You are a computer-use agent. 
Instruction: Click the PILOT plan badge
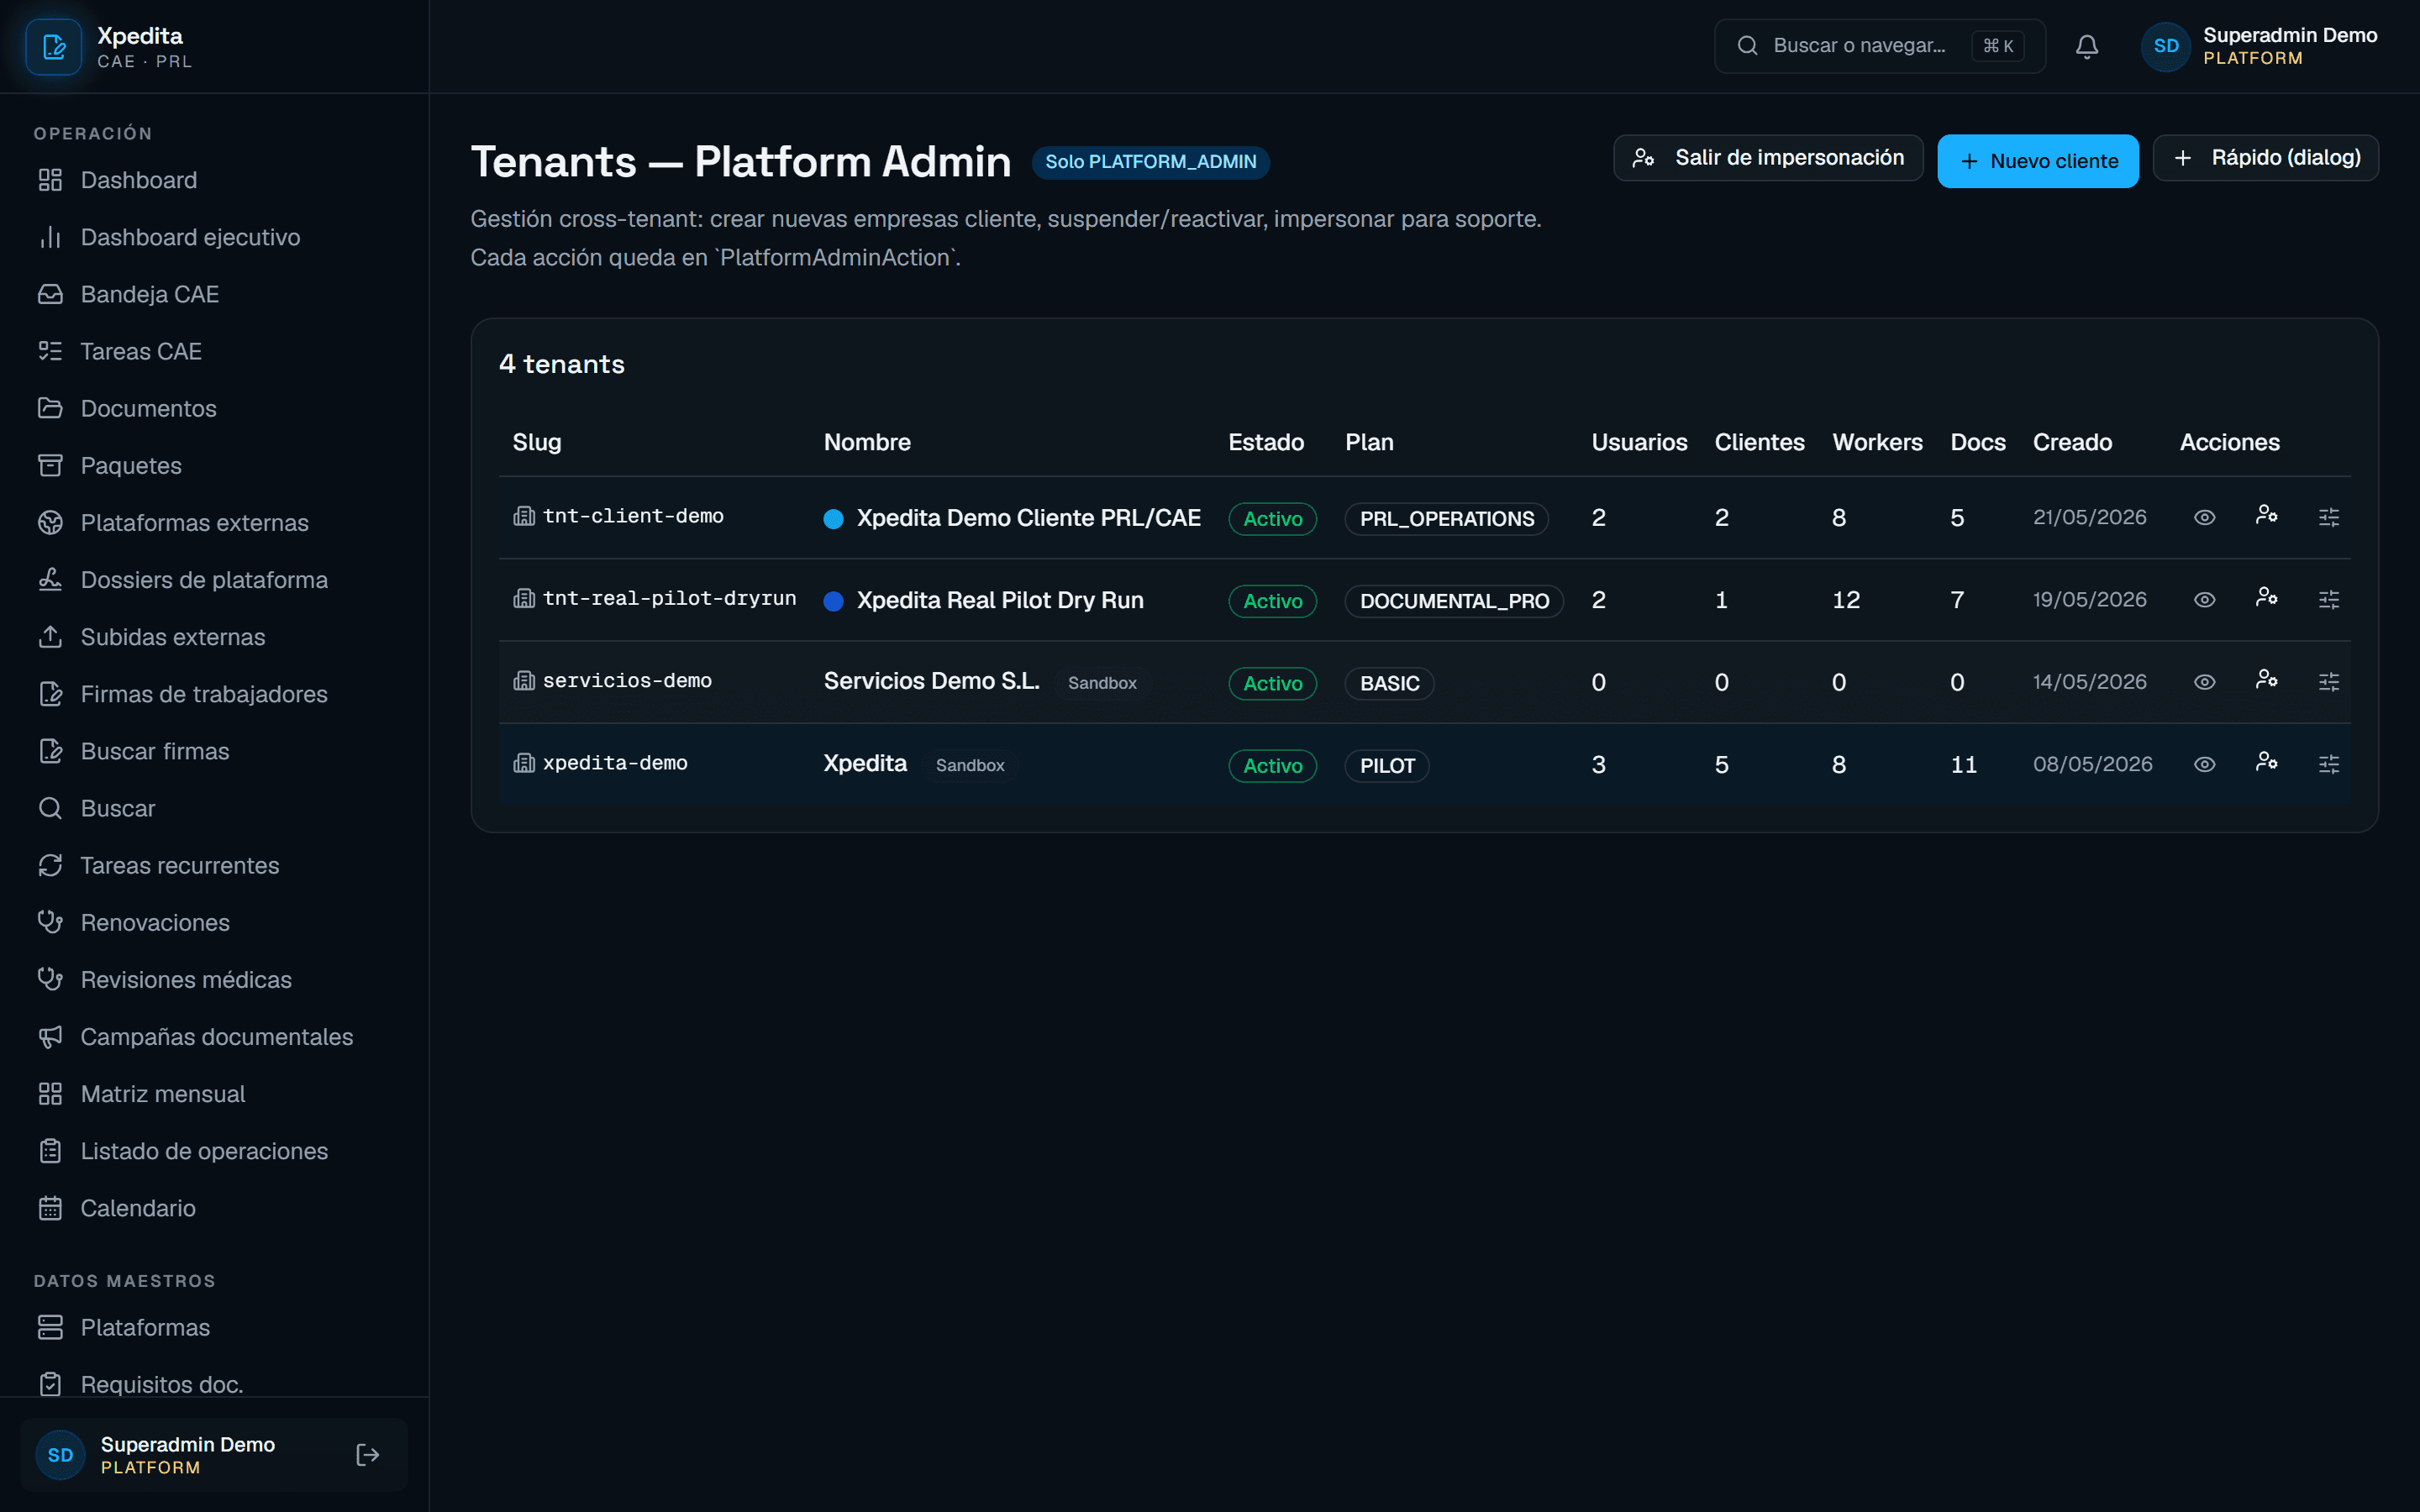[x=1387, y=766]
